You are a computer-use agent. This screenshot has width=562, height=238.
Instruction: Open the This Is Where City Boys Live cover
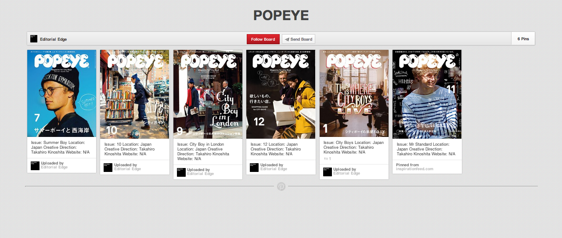[x=354, y=93]
